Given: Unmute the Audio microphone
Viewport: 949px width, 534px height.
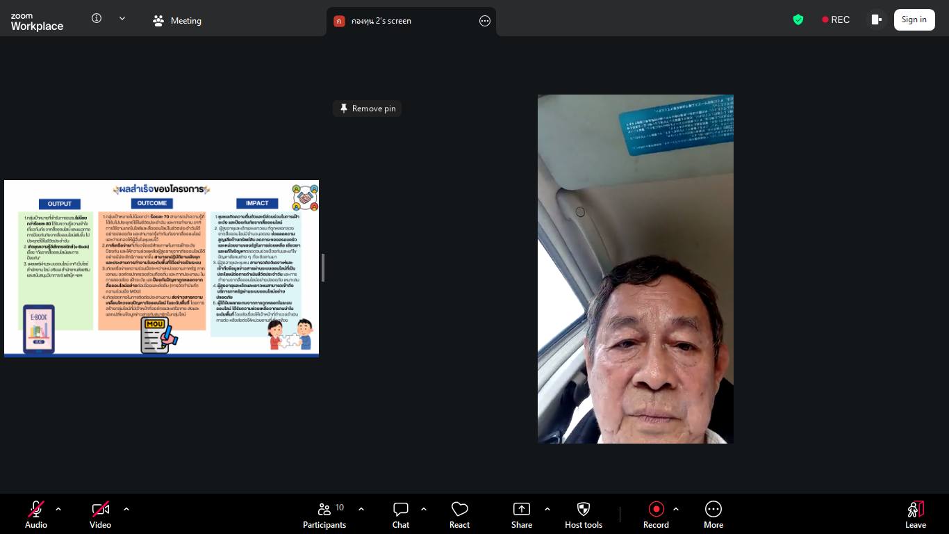Looking at the screenshot, I should [36, 515].
